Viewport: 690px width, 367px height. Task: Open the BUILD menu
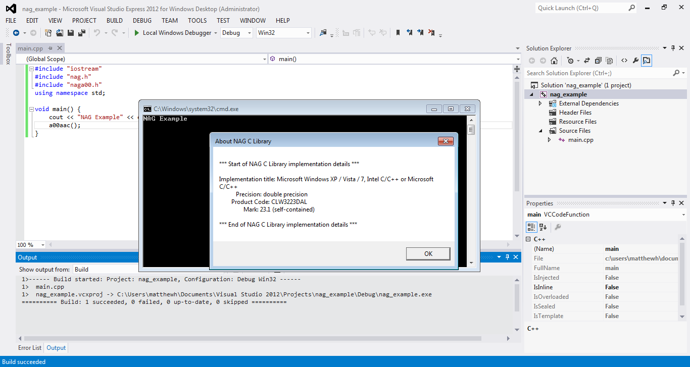coord(115,21)
